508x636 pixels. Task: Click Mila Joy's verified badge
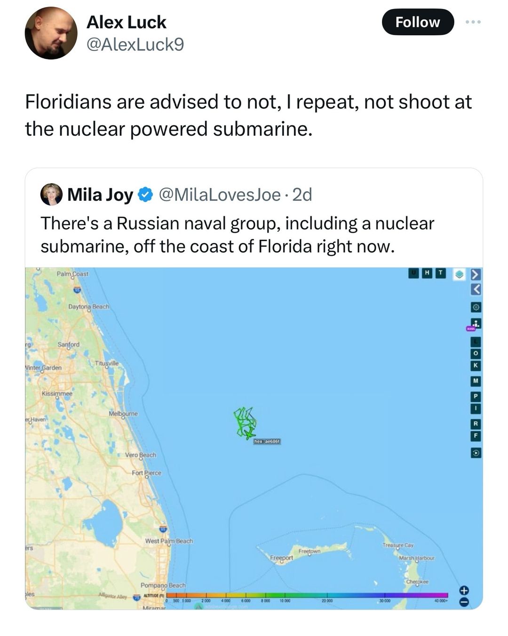145,195
